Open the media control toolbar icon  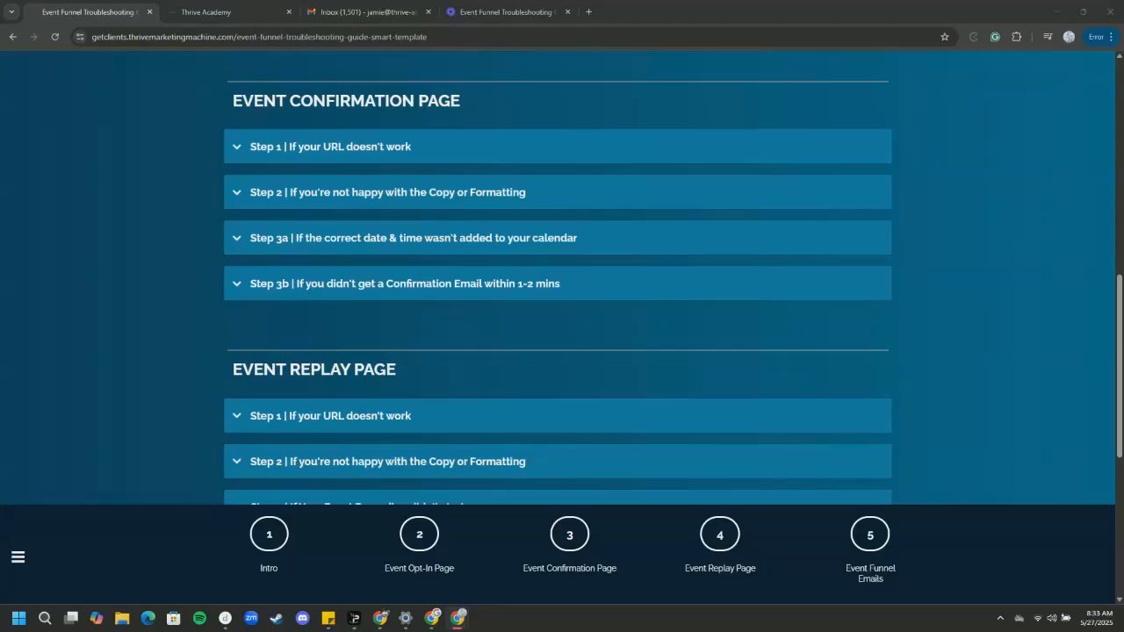[1048, 37]
